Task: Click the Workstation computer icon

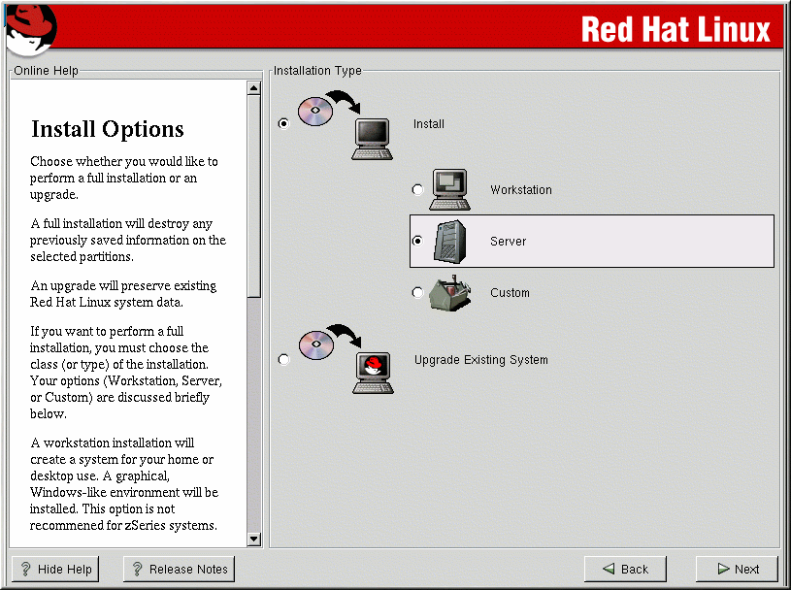Action: point(450,190)
